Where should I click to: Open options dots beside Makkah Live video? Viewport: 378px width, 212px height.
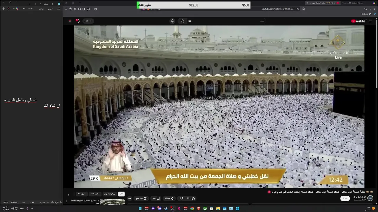pyautogui.click(x=66, y=201)
